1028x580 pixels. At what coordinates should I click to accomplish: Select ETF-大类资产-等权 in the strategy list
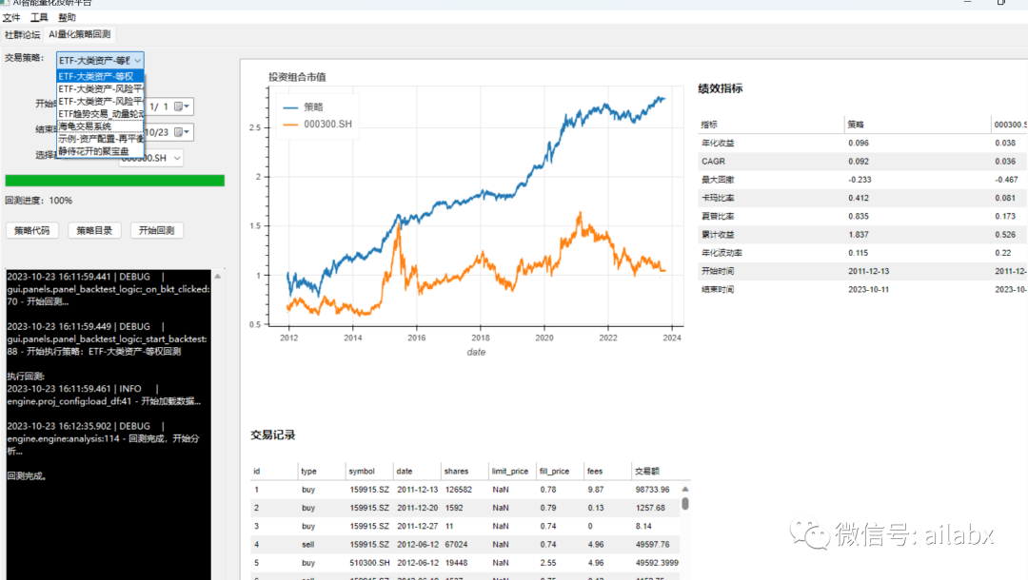tap(100, 76)
